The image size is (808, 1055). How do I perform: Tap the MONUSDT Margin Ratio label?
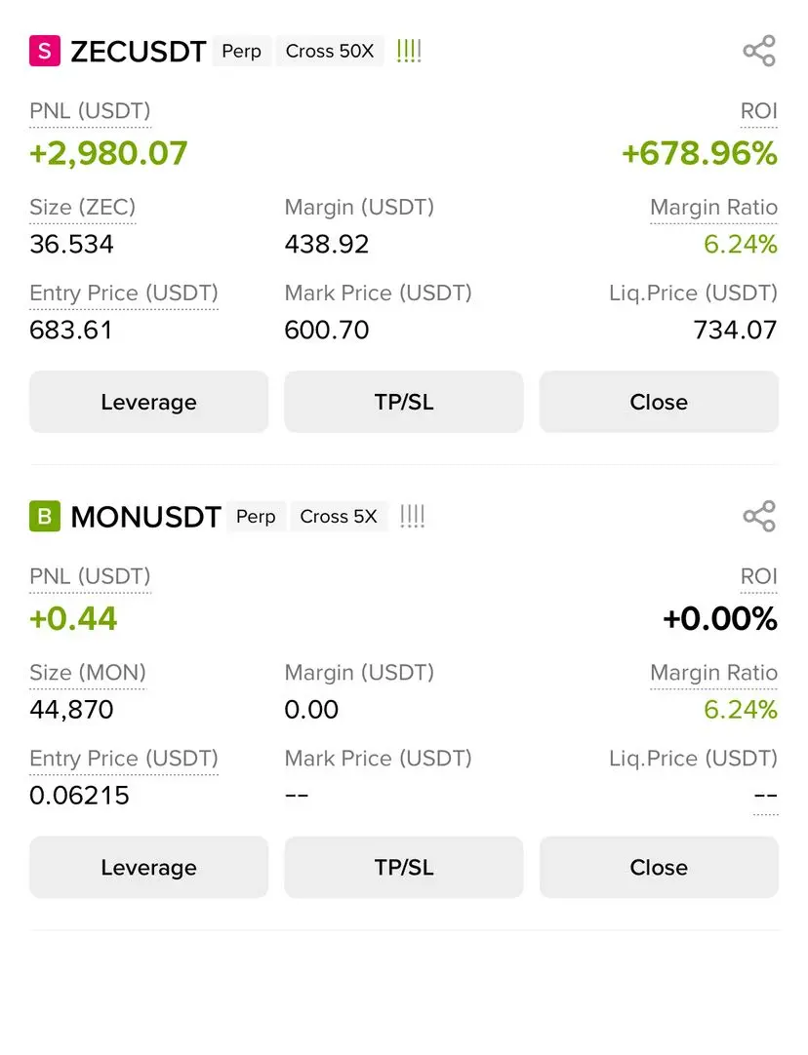click(x=713, y=673)
